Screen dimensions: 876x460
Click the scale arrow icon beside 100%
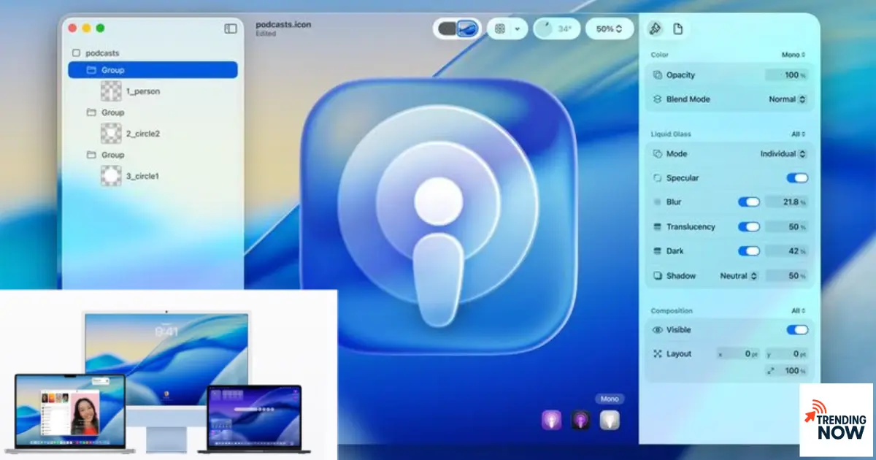click(x=770, y=371)
